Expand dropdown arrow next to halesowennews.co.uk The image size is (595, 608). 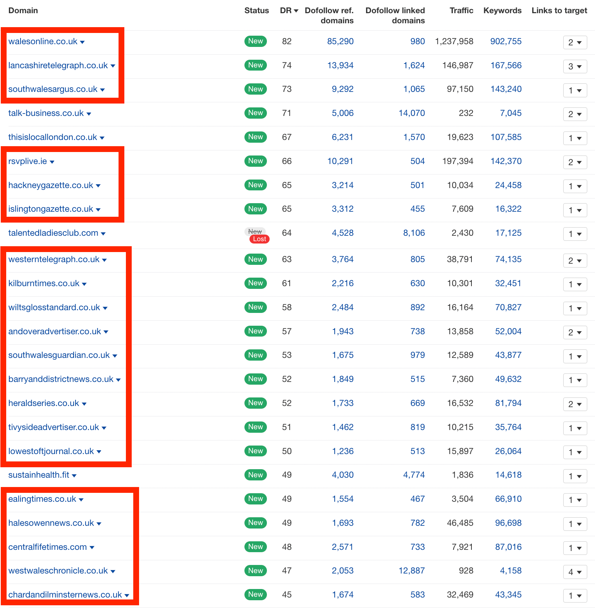pyautogui.click(x=99, y=524)
